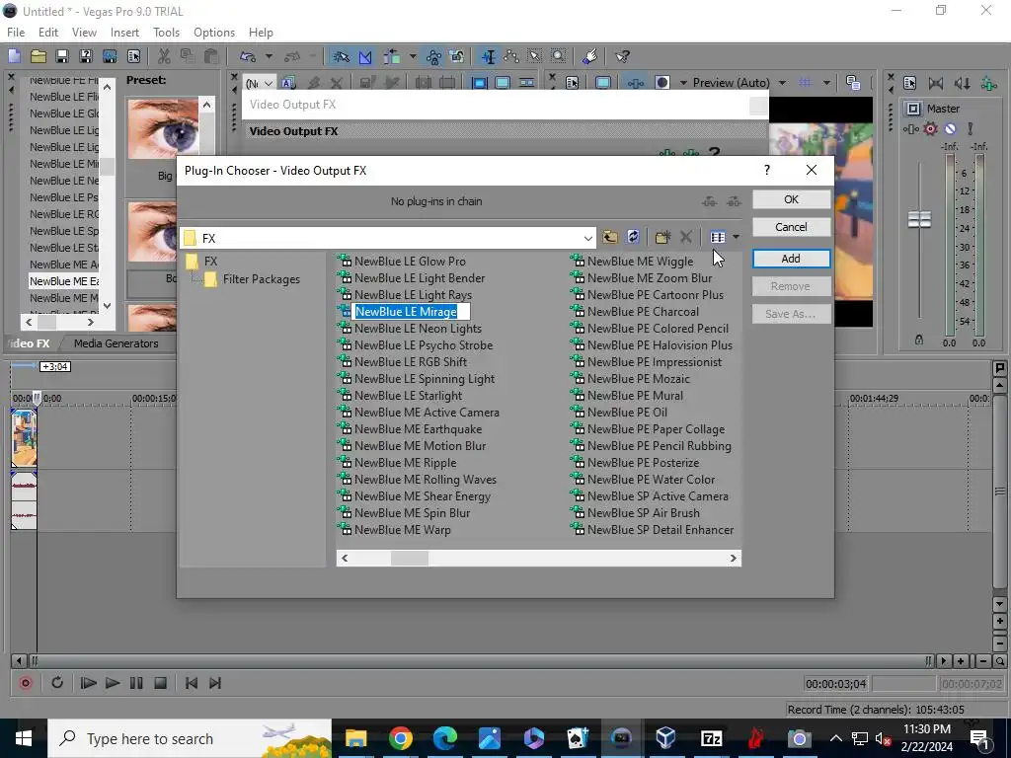Click OK in Plug-In Chooser
Screen dimensions: 1011x758
(x=791, y=199)
